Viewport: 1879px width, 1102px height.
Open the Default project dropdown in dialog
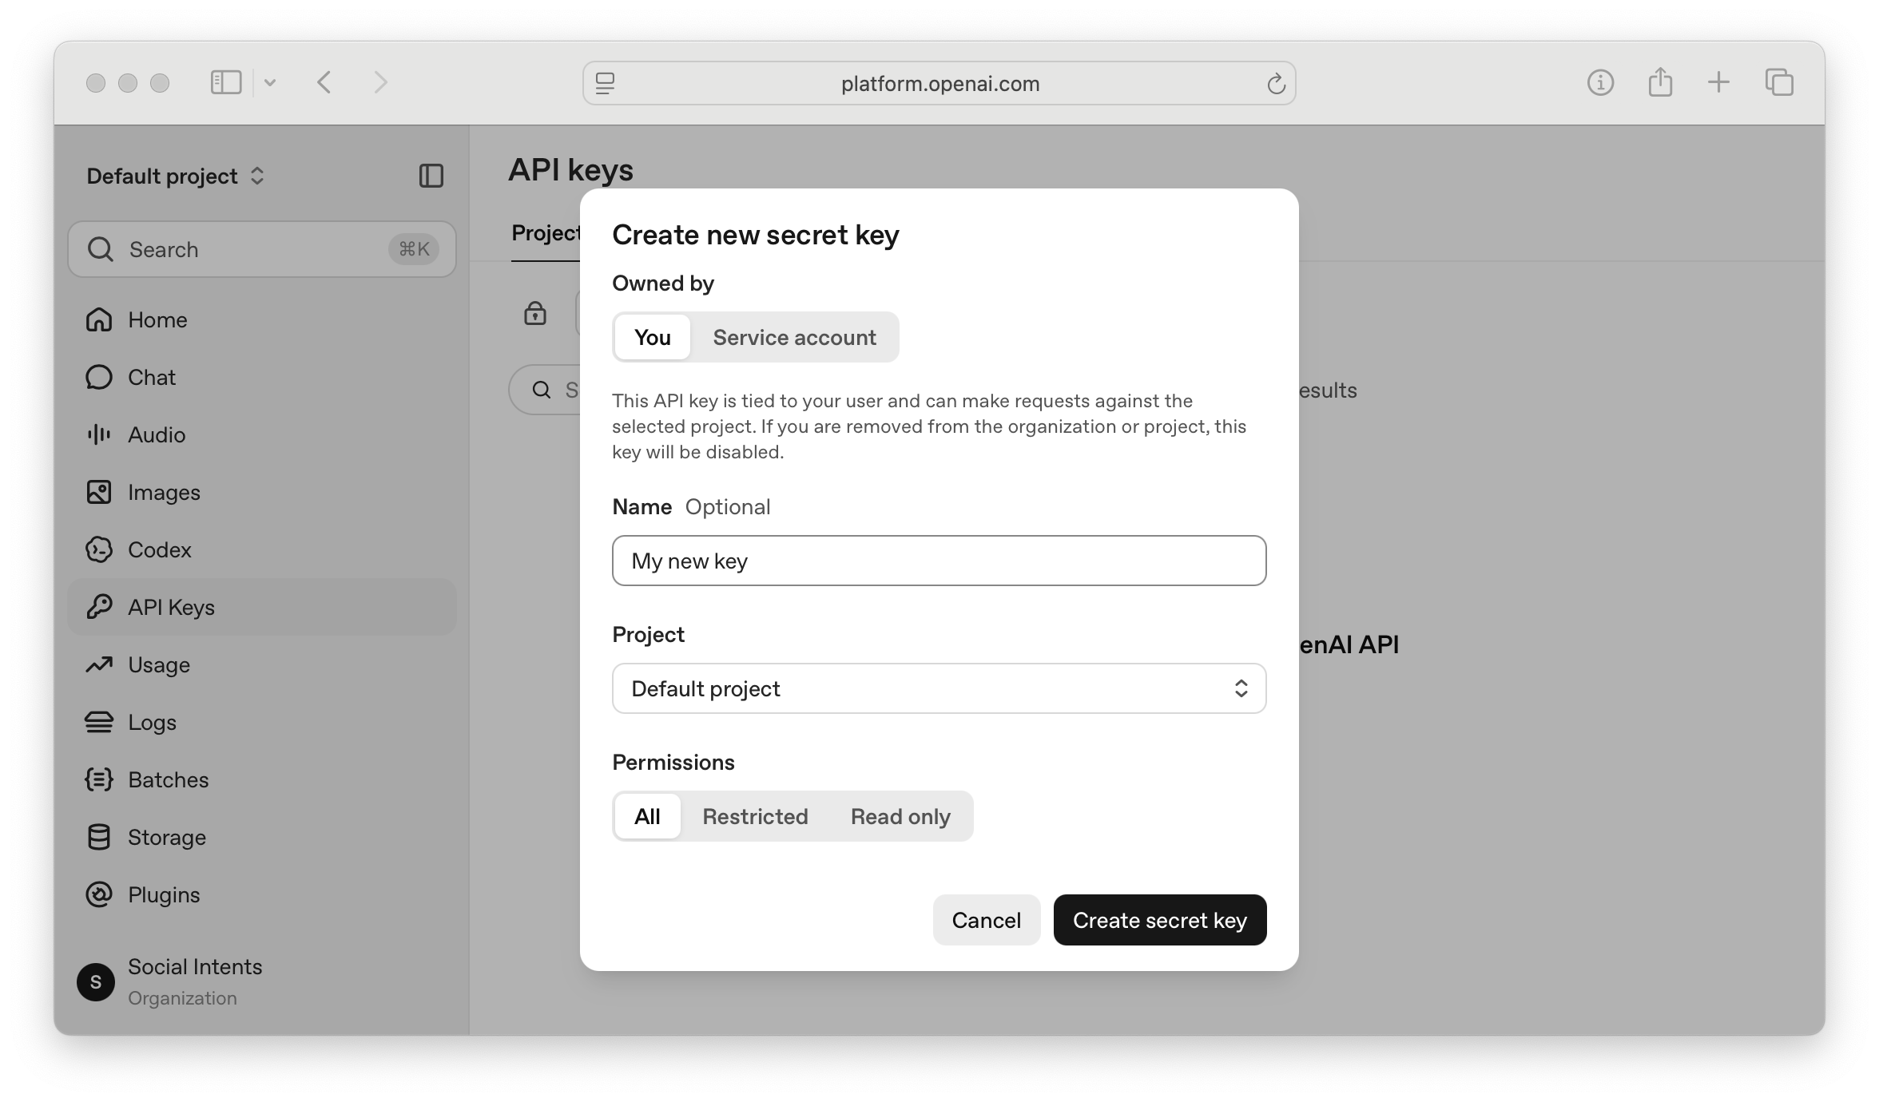click(x=939, y=688)
